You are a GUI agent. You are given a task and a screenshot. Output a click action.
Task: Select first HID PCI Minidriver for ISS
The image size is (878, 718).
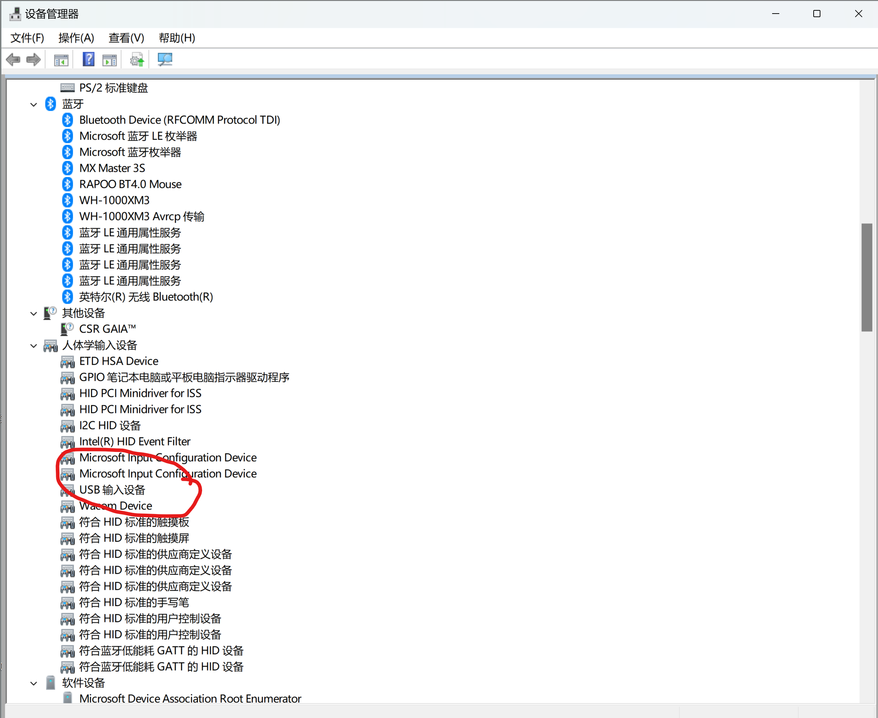(x=141, y=393)
